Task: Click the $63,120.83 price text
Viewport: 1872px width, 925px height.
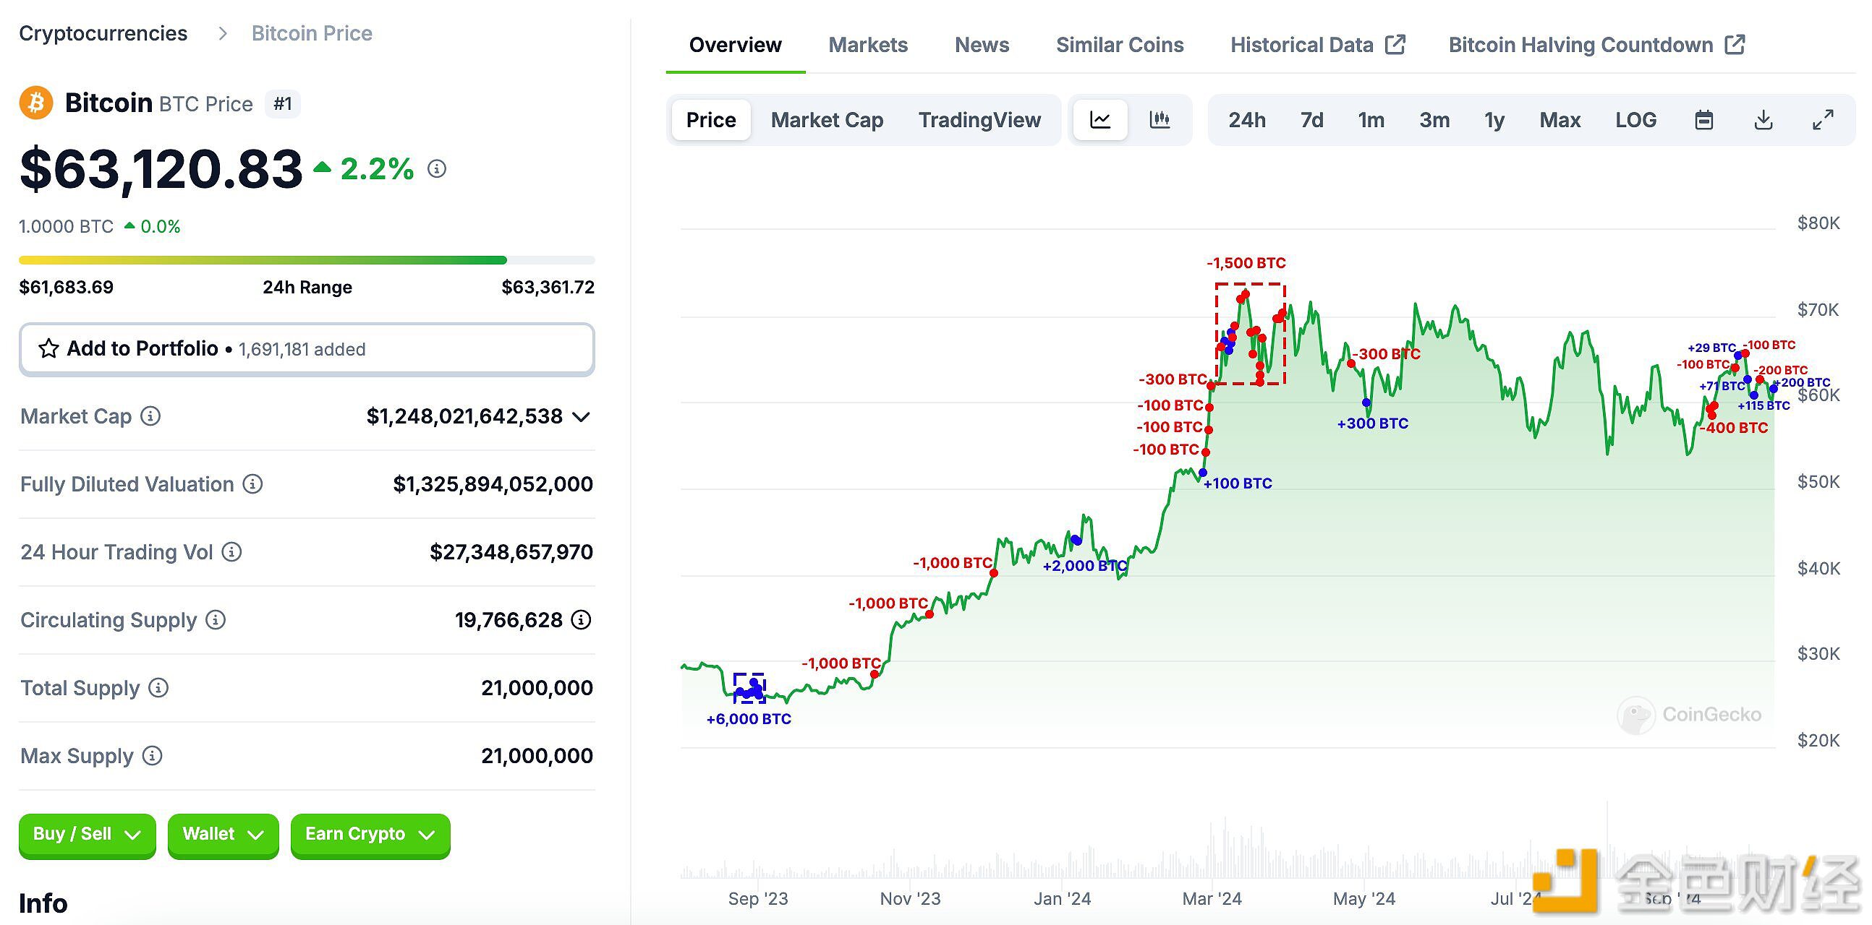Action: (161, 169)
